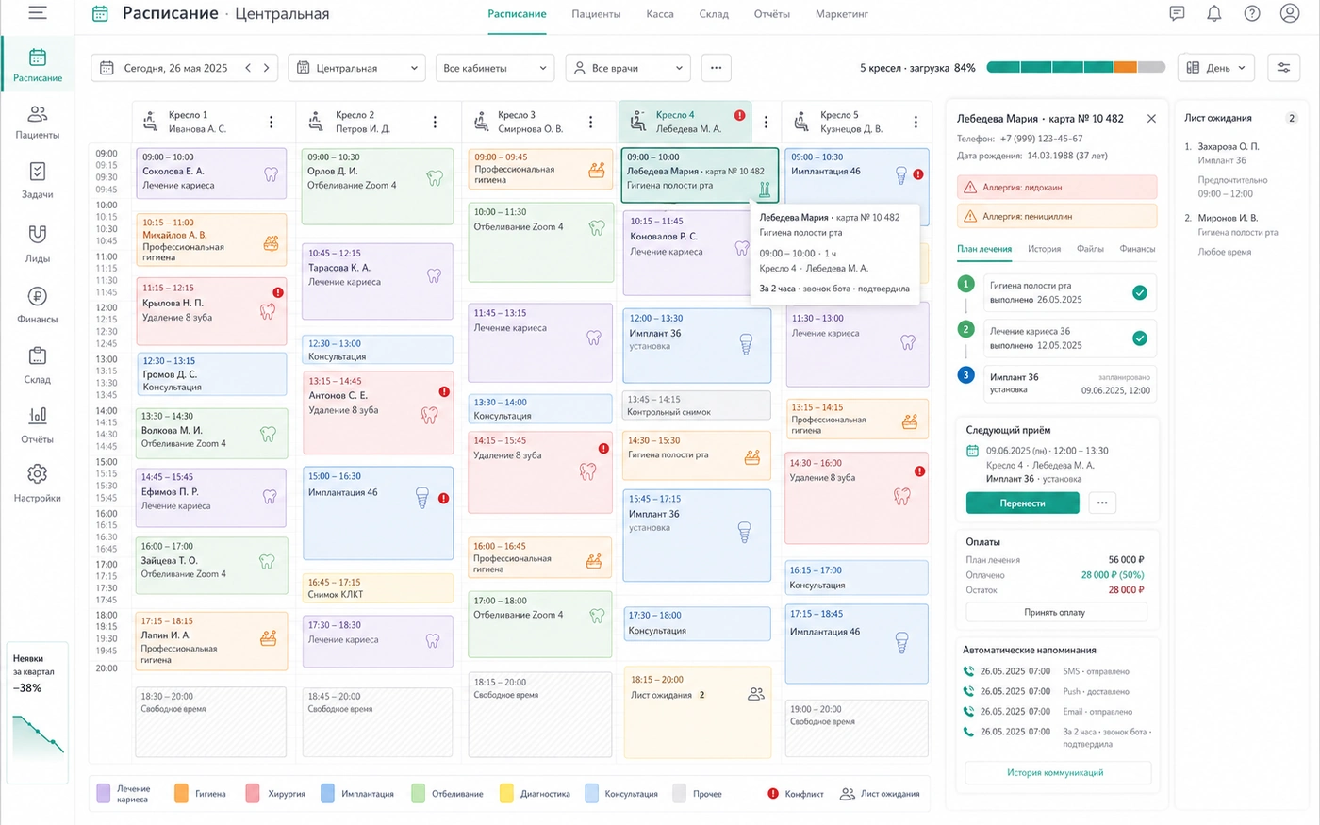Expand the День view dropdown
This screenshot has width=1320, height=825.
[1216, 68]
